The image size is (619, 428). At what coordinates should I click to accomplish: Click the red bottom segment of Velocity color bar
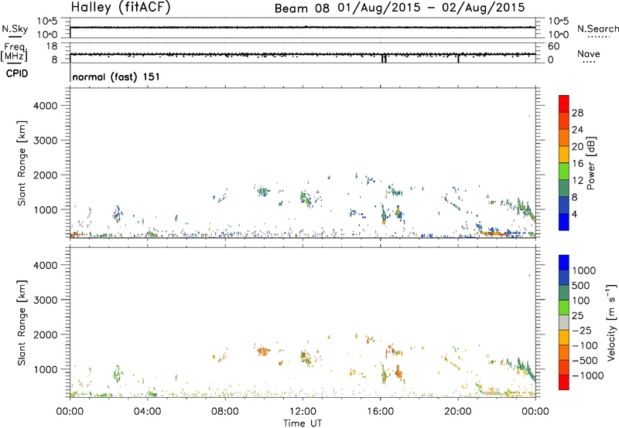564,382
